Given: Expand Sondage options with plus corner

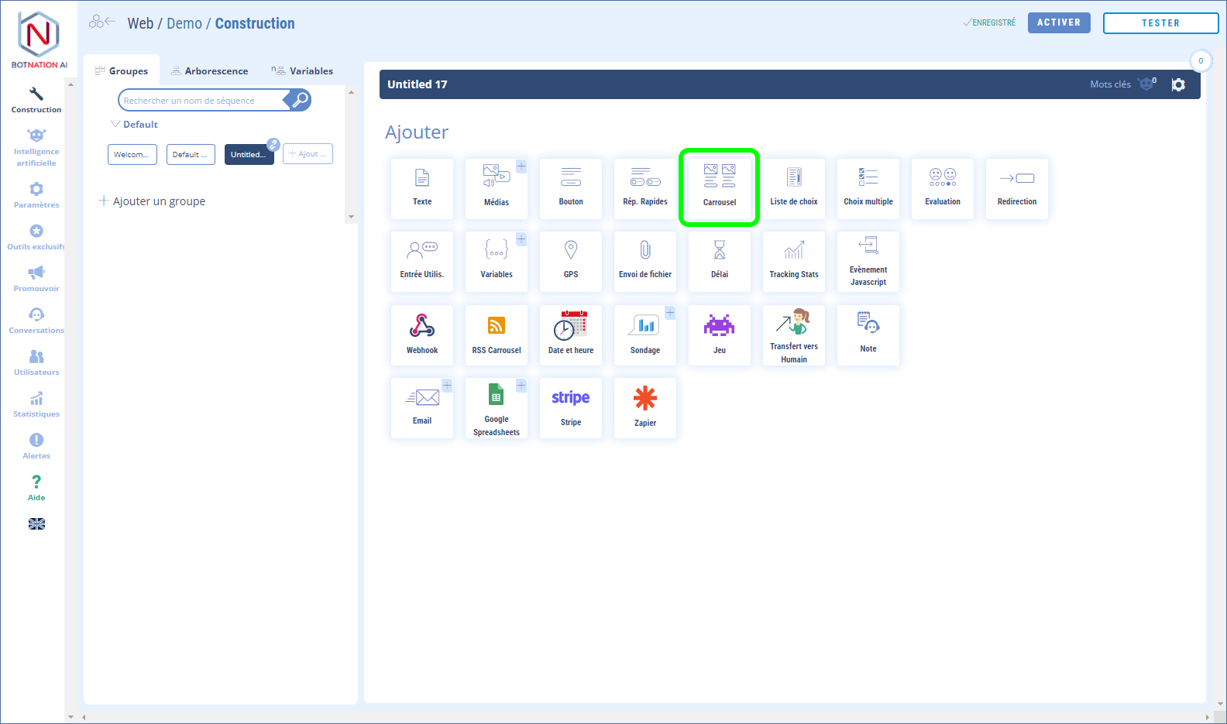Looking at the screenshot, I should pos(670,313).
